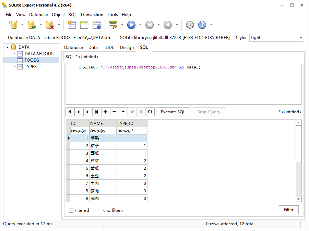Click the New Table toolbar icon
The width and height of the screenshot is (309, 231).
[x=72, y=25]
